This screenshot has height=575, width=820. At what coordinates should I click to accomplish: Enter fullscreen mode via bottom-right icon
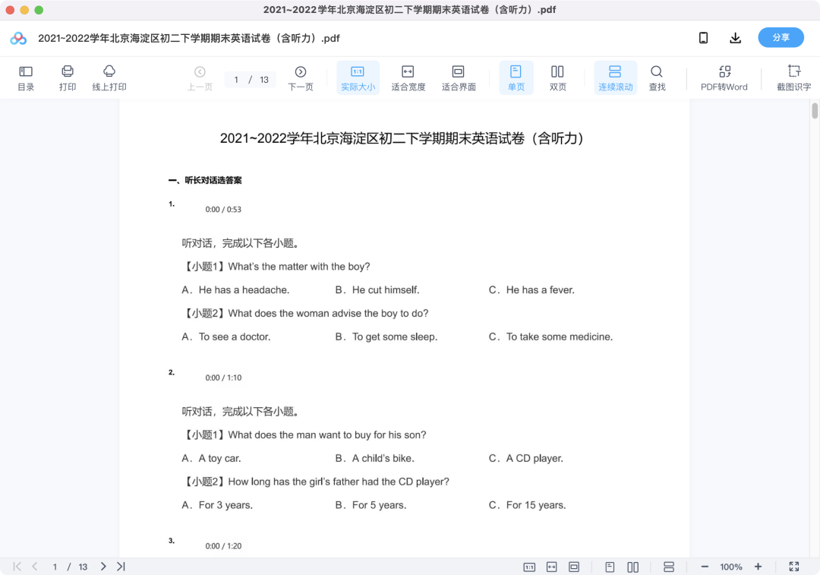pyautogui.click(x=794, y=567)
